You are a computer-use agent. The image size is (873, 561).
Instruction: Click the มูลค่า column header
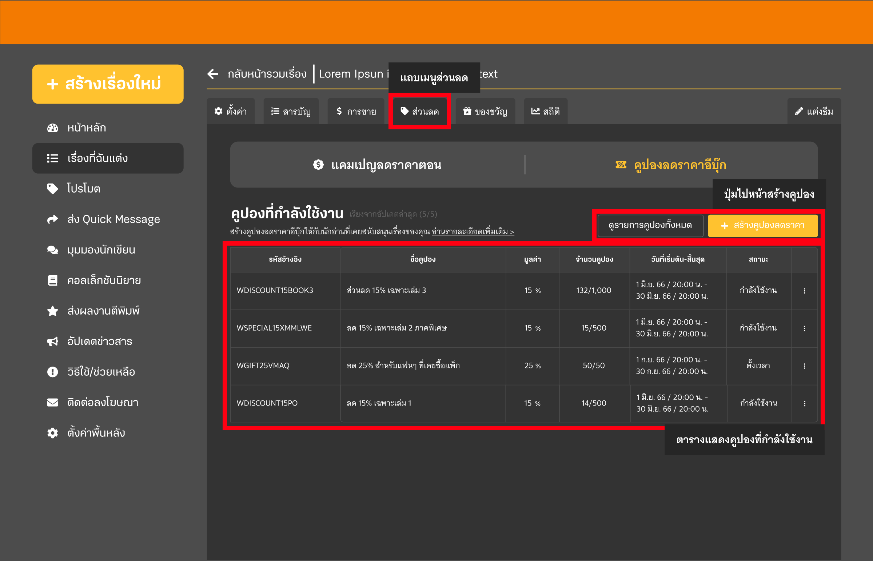533,259
